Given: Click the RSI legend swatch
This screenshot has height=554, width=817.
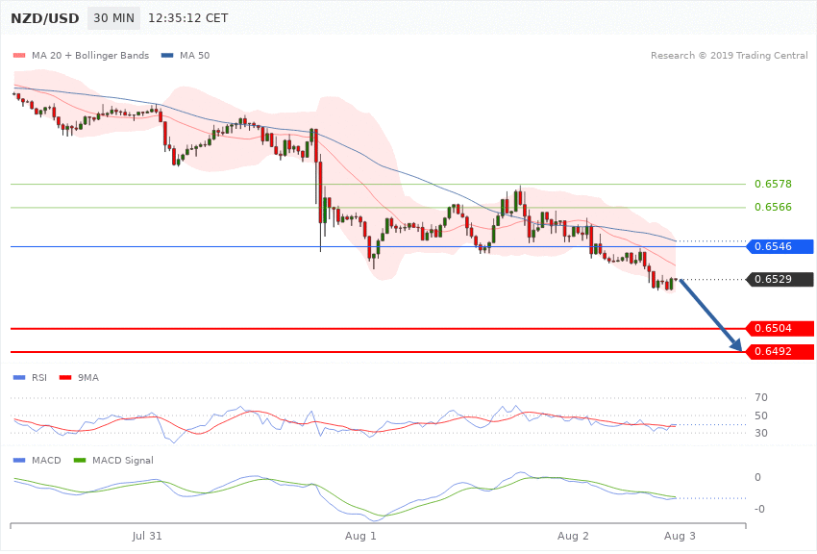Looking at the screenshot, I should pyautogui.click(x=19, y=377).
